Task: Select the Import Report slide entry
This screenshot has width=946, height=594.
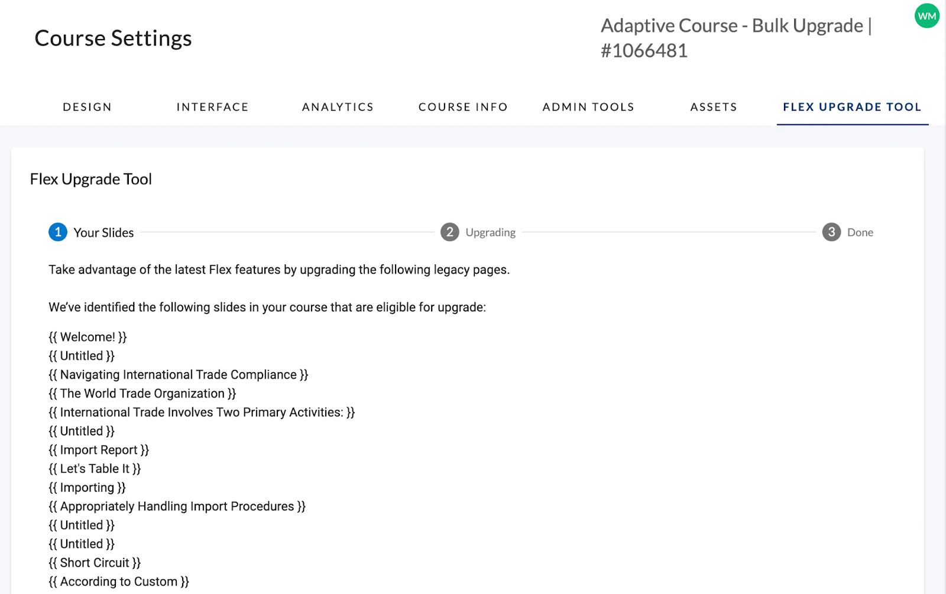Action: point(99,450)
